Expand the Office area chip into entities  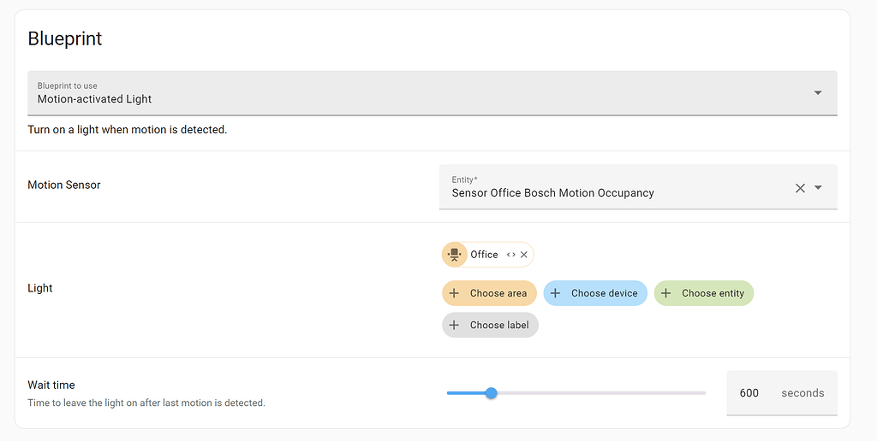511,255
